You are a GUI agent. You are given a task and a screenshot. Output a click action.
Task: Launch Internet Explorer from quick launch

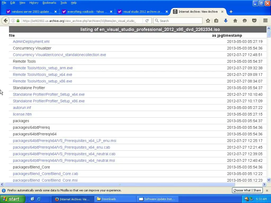tap(39, 199)
